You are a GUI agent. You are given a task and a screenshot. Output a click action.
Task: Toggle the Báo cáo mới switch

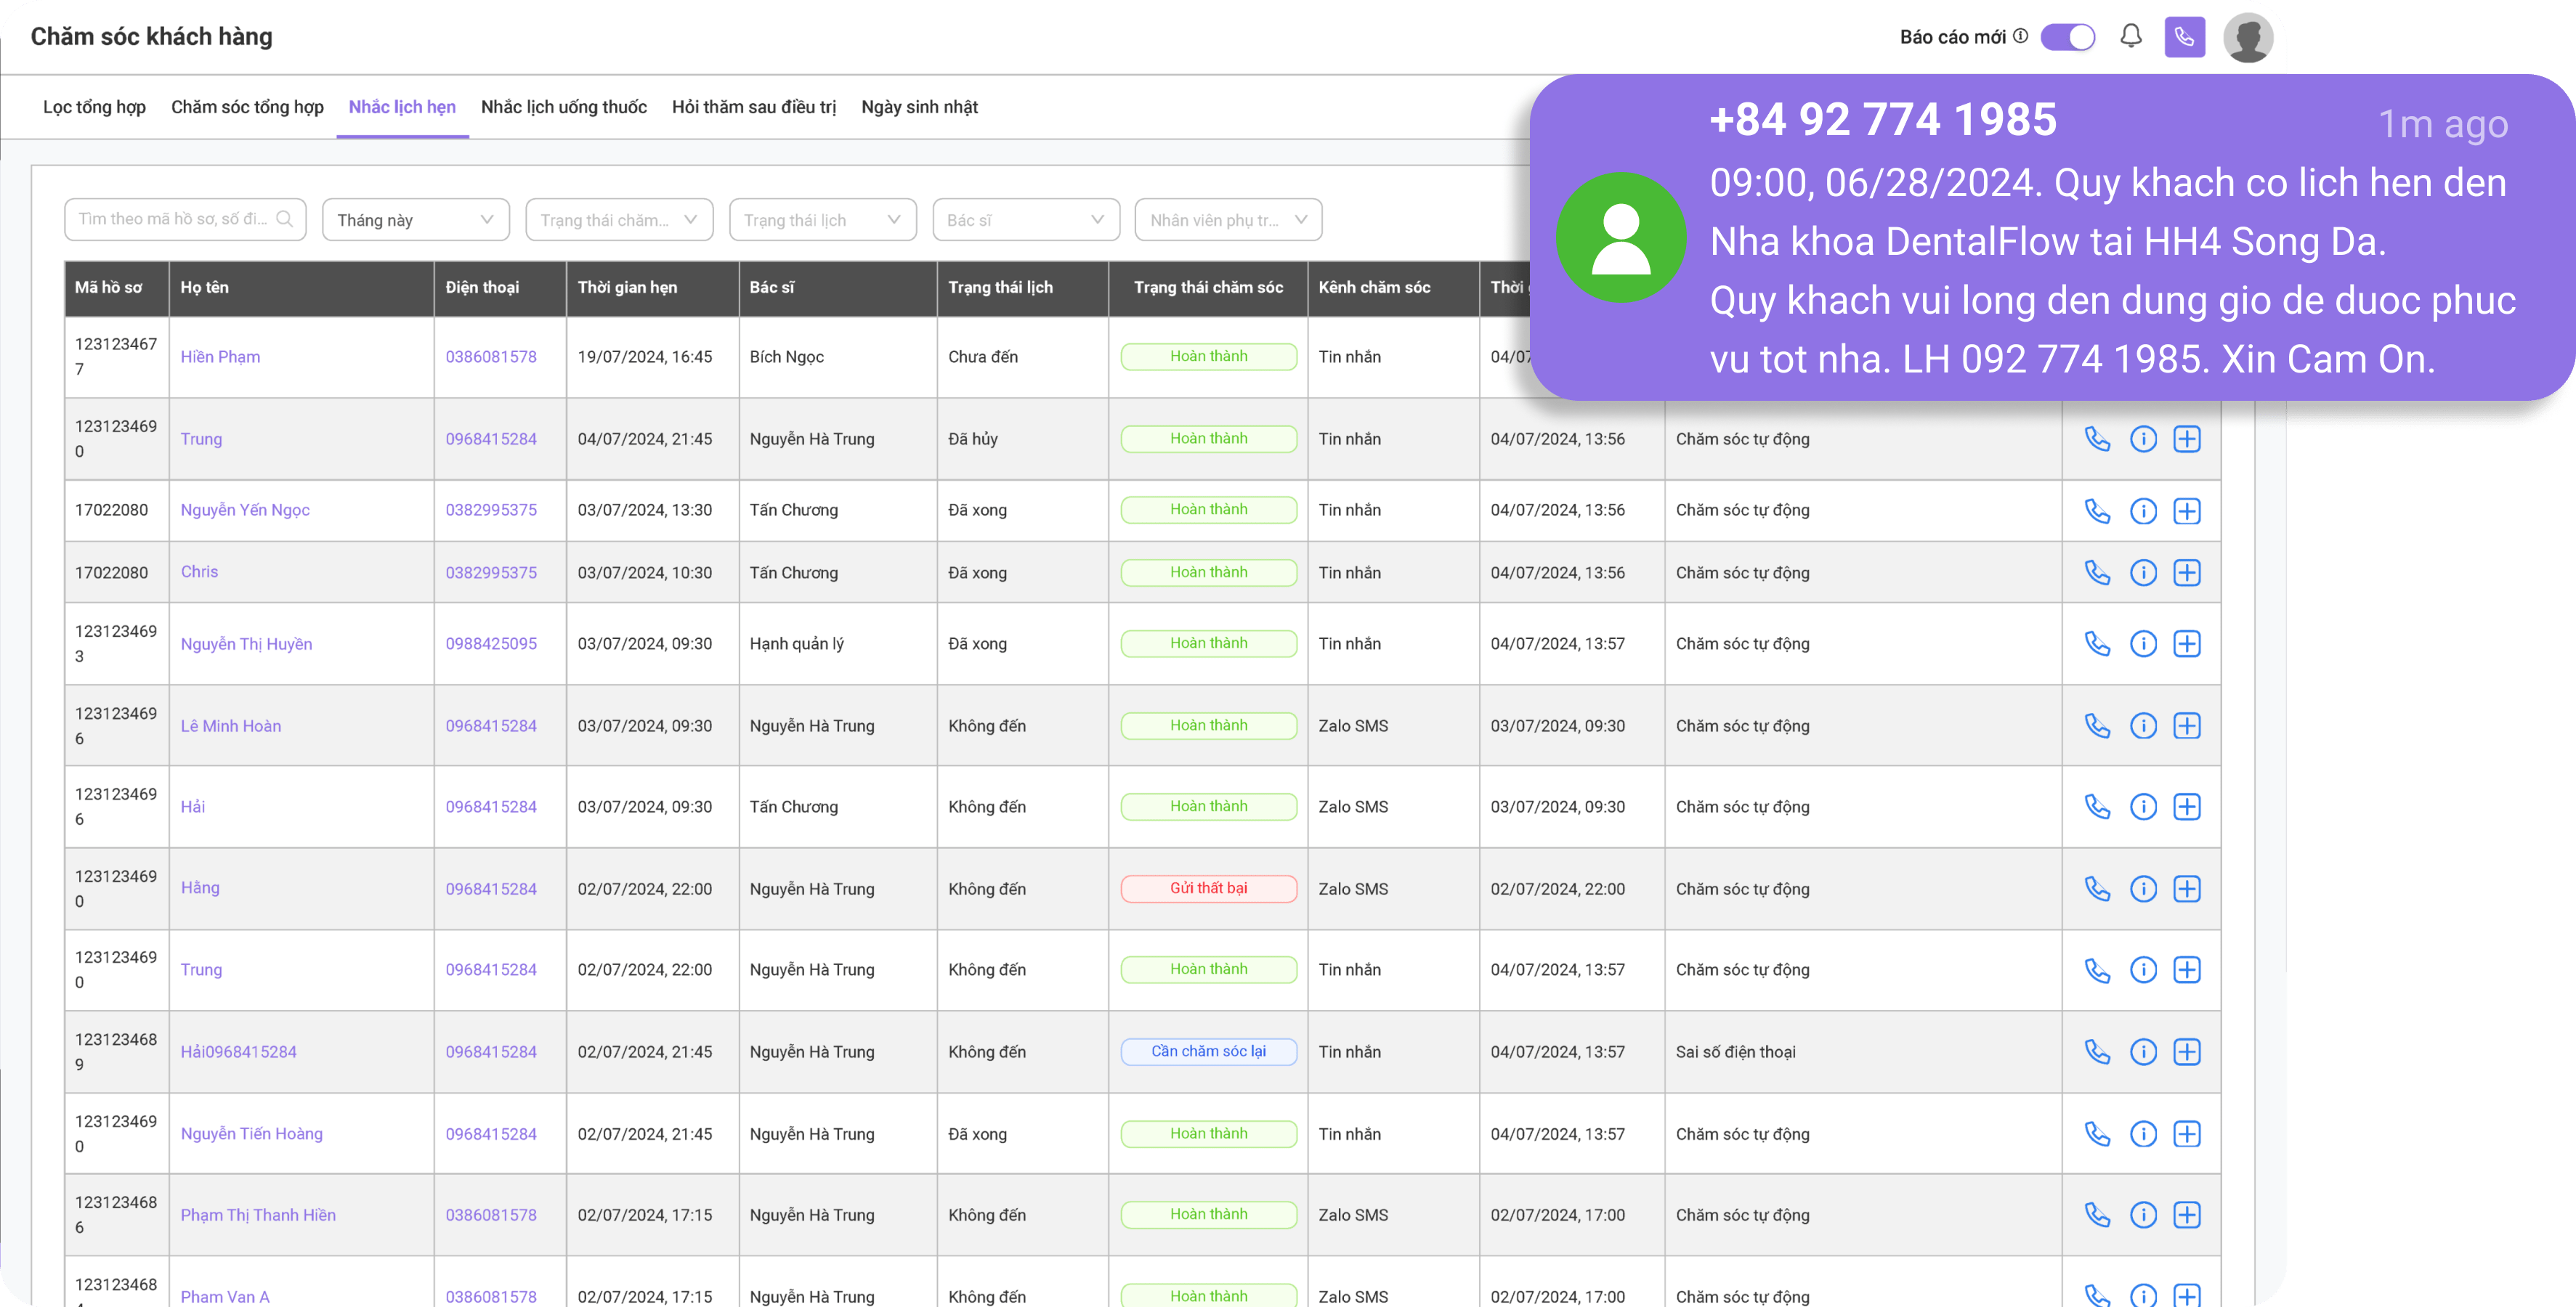tap(2067, 37)
